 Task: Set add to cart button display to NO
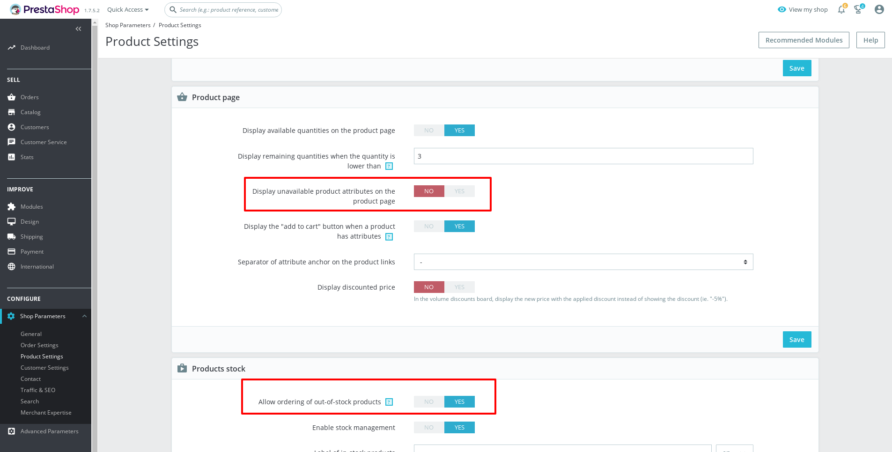pyautogui.click(x=429, y=226)
